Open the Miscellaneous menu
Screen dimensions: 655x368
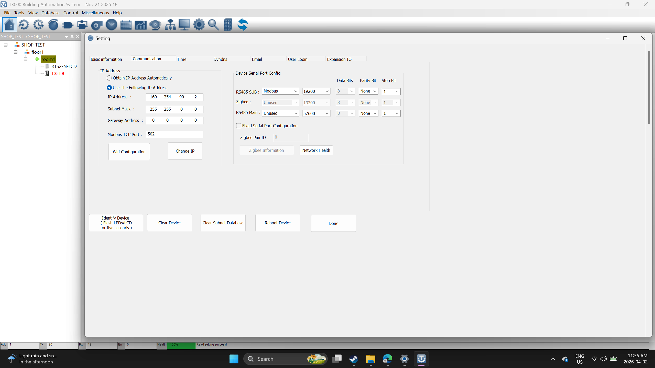(95, 13)
